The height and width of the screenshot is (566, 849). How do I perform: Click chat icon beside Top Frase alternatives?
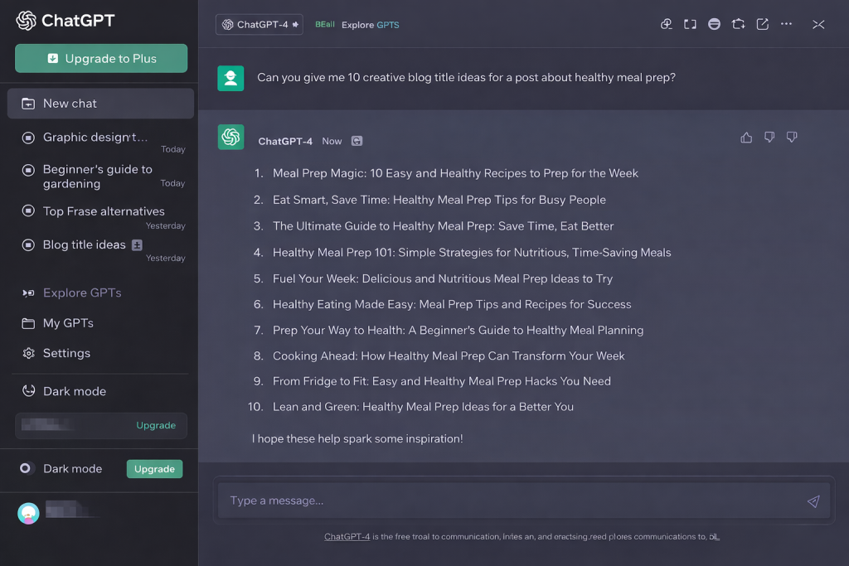click(28, 211)
